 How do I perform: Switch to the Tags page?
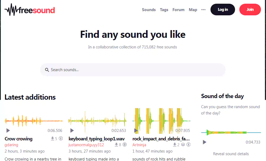[x=164, y=10]
